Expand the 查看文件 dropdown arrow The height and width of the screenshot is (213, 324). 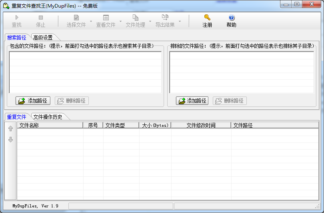click(x=120, y=21)
